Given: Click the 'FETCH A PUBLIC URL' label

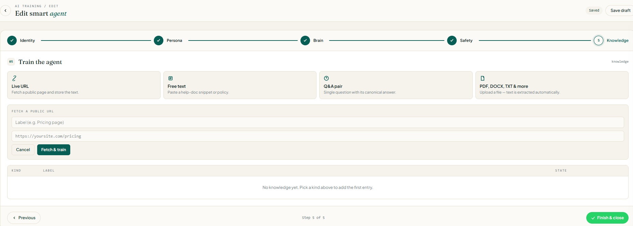Looking at the screenshot, I should tap(33, 111).
